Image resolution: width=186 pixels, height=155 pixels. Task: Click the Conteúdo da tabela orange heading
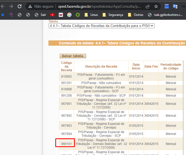click(x=117, y=43)
